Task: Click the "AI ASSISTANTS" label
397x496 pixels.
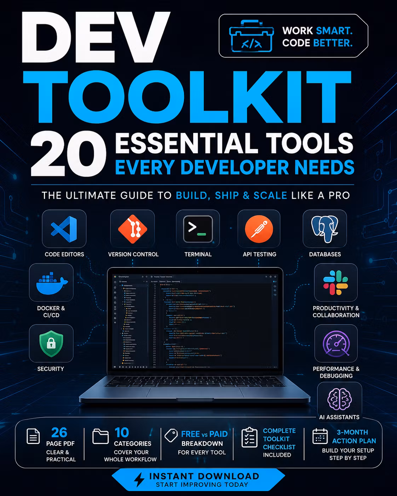Action: 339,417
